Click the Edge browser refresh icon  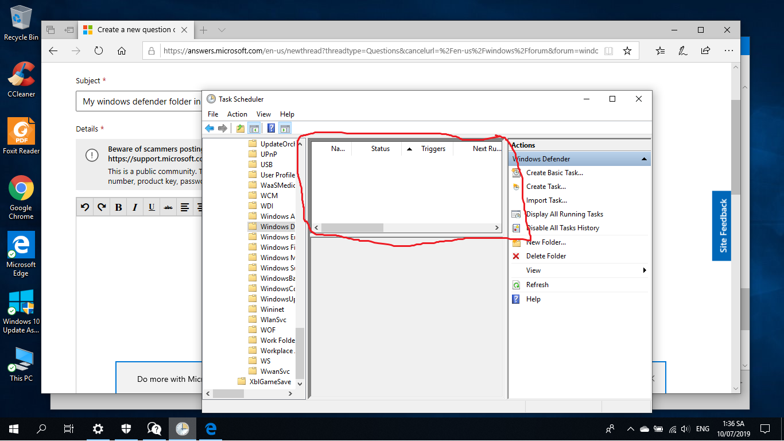99,51
